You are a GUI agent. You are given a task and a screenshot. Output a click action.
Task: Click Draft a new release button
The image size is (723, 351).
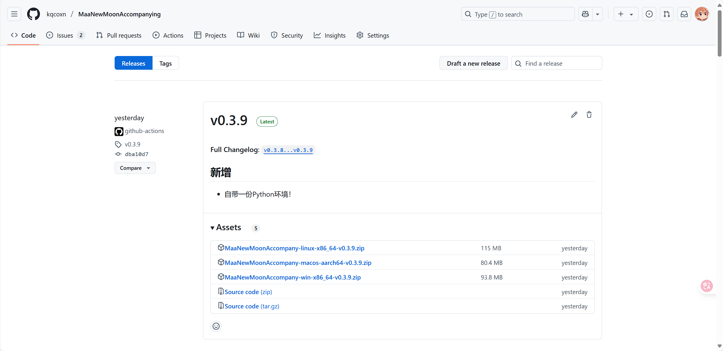pos(474,63)
